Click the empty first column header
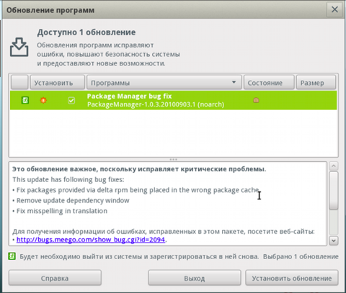This screenshot has height=293, width=346. (x=19, y=82)
